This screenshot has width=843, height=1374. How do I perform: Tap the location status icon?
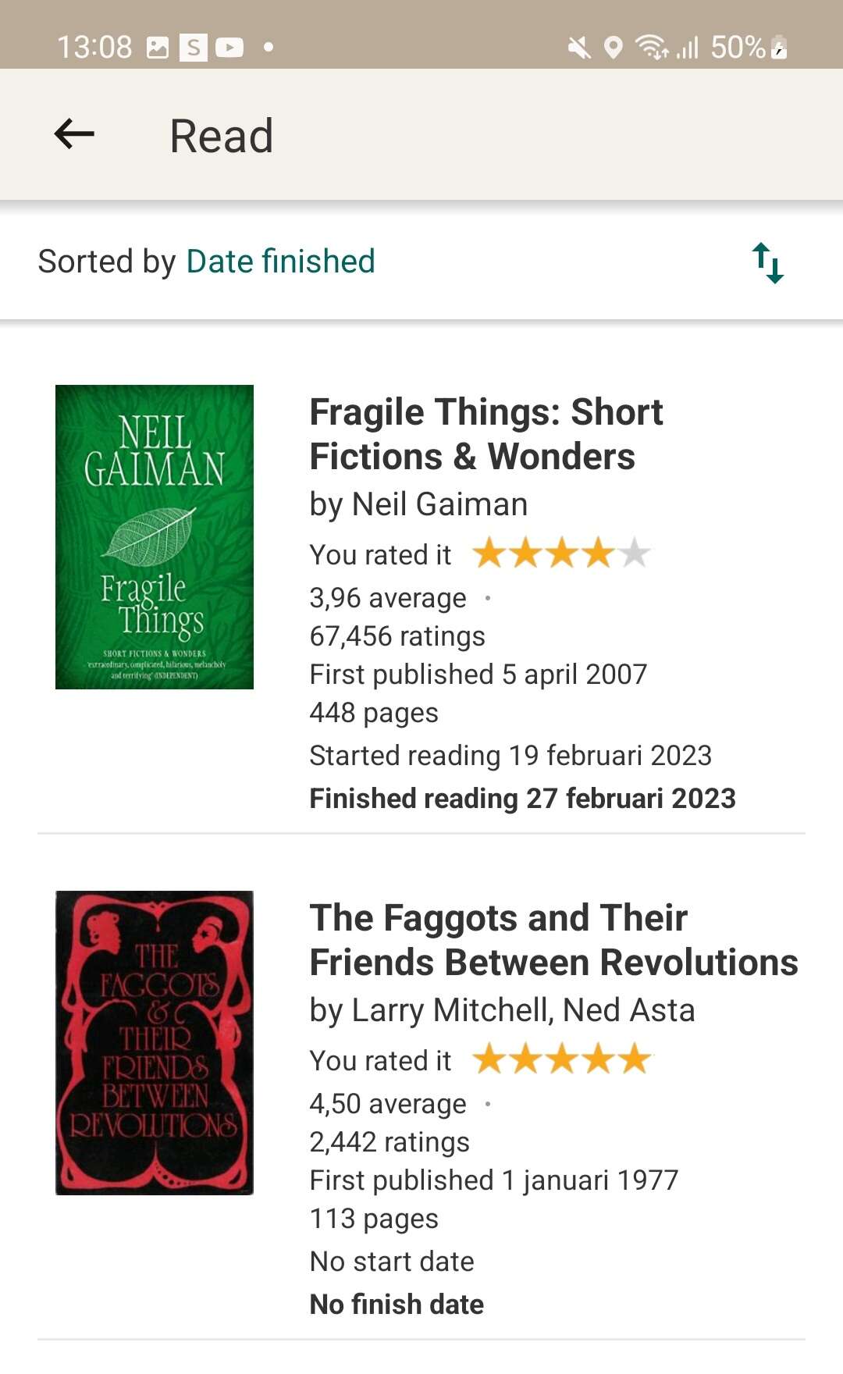[x=614, y=48]
